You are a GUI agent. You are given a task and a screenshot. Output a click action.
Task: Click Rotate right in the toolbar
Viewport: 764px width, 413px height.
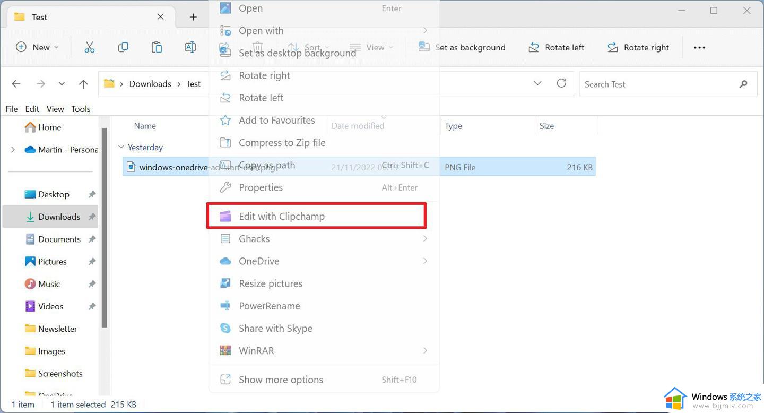pos(638,47)
